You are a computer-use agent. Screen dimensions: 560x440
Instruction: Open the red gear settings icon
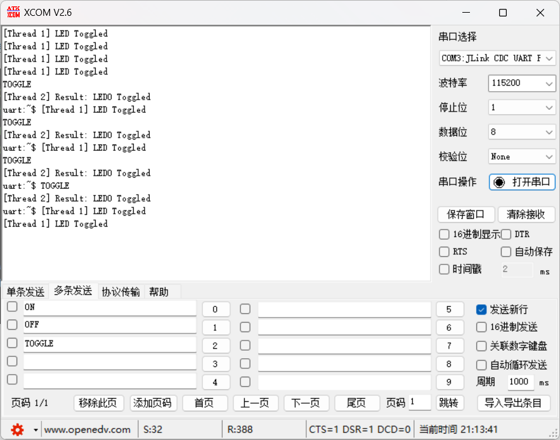[17, 429]
